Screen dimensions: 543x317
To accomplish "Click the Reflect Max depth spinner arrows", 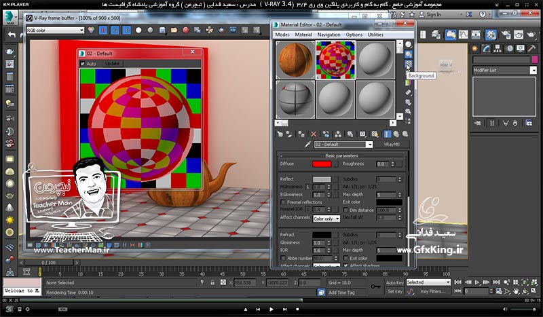I will point(400,195).
